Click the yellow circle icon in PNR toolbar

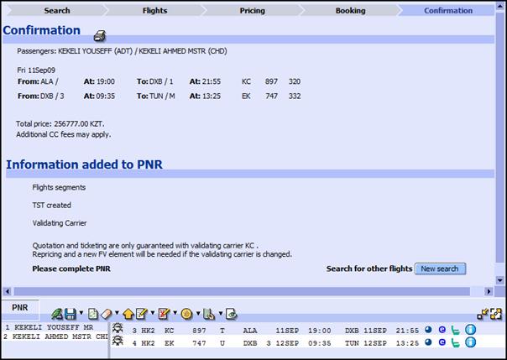click(x=186, y=314)
